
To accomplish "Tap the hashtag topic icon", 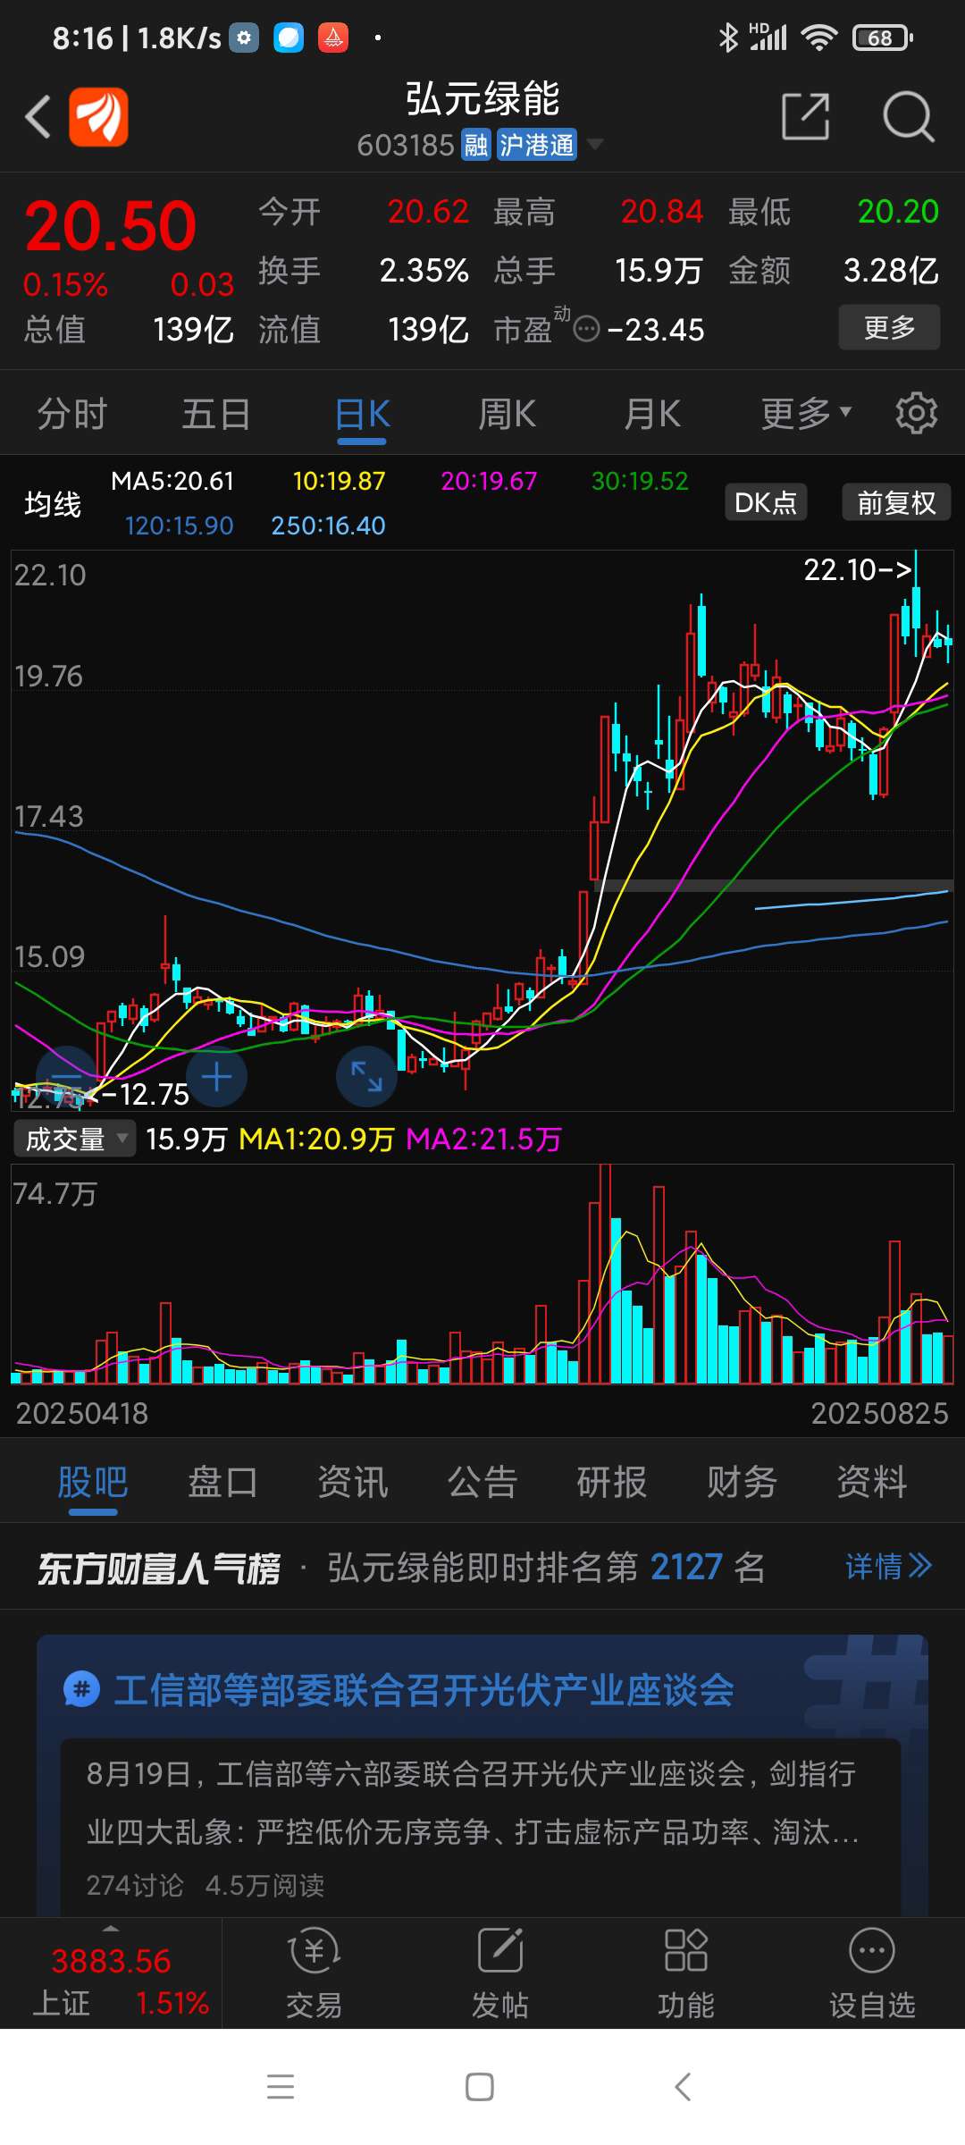I will tap(81, 1689).
